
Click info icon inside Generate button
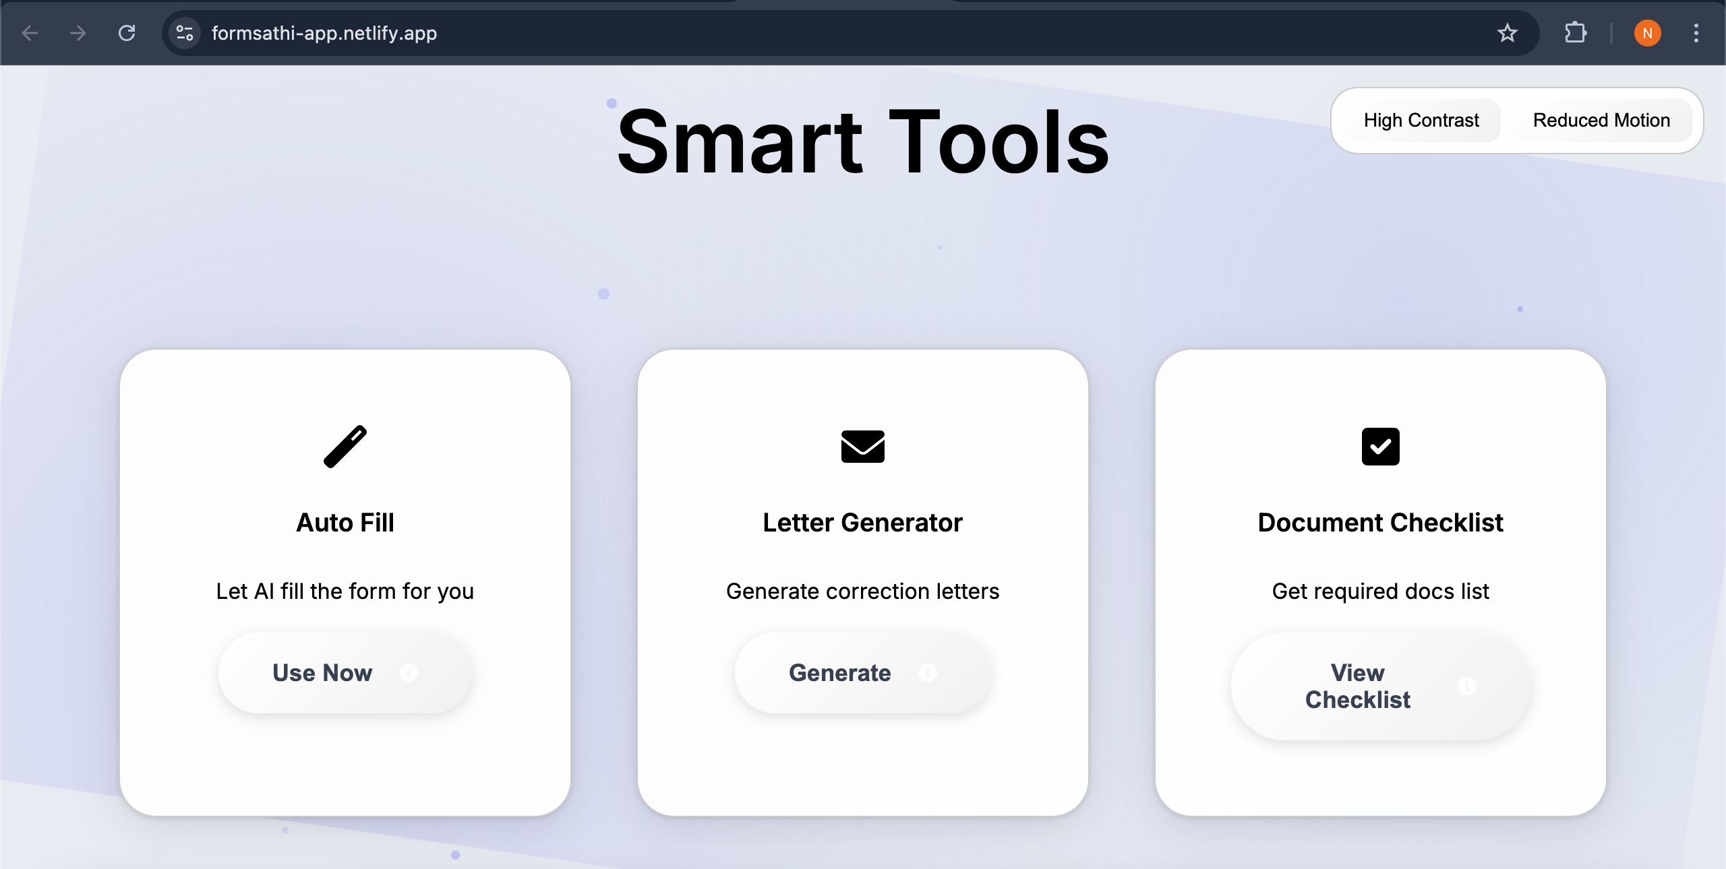[x=928, y=672]
